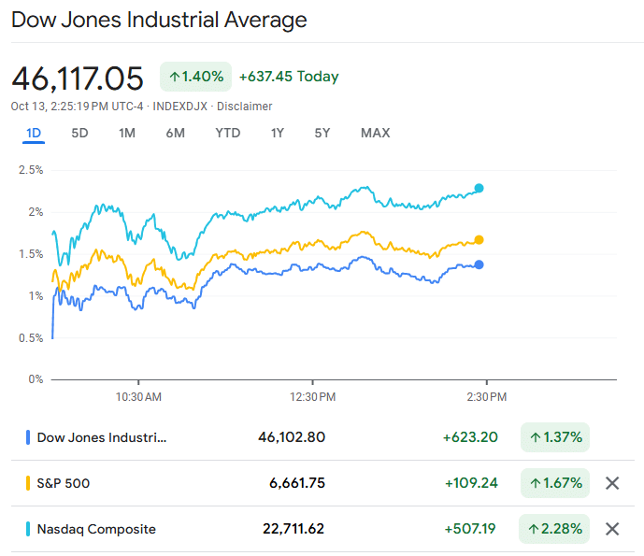
Task: Switch to the 5Y time range tab
Action: (322, 133)
